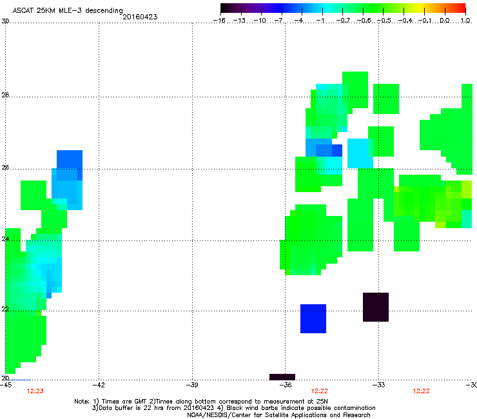Click the latitude label 30
This screenshot has height=419, width=477.
[5, 21]
